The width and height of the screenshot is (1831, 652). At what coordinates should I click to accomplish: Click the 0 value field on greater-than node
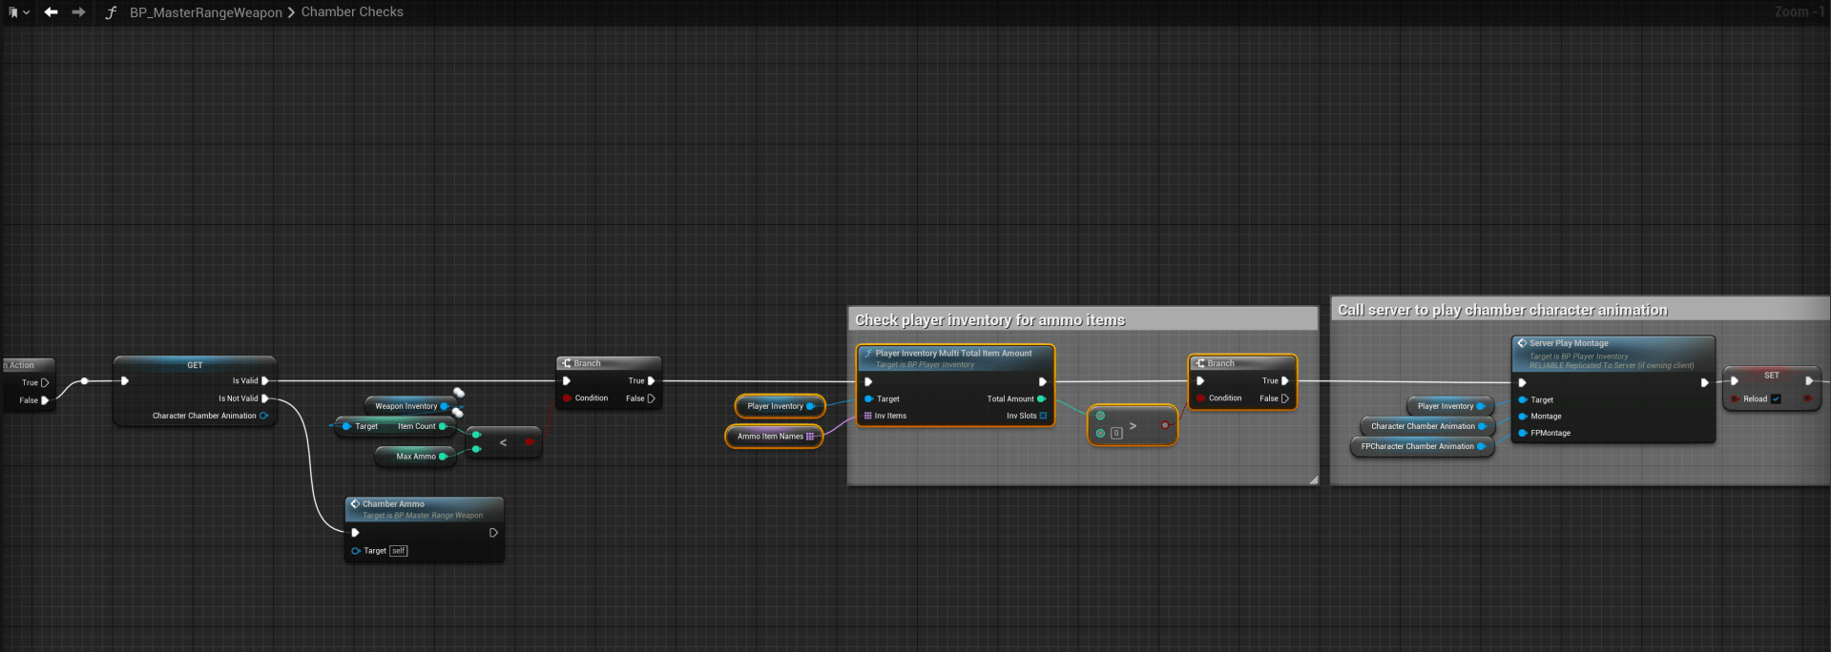(1116, 433)
